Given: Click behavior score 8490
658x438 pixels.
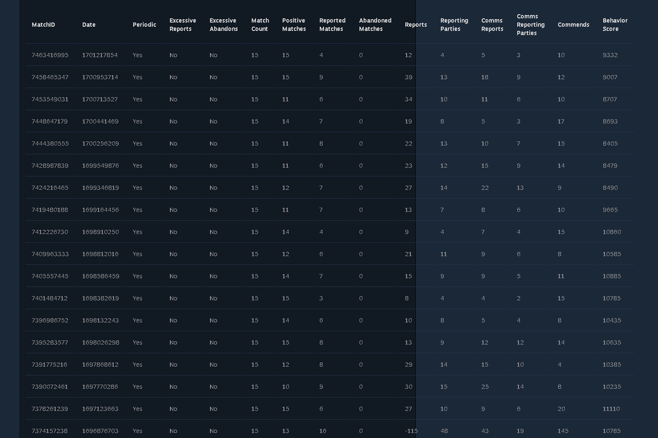Looking at the screenshot, I should pos(610,188).
